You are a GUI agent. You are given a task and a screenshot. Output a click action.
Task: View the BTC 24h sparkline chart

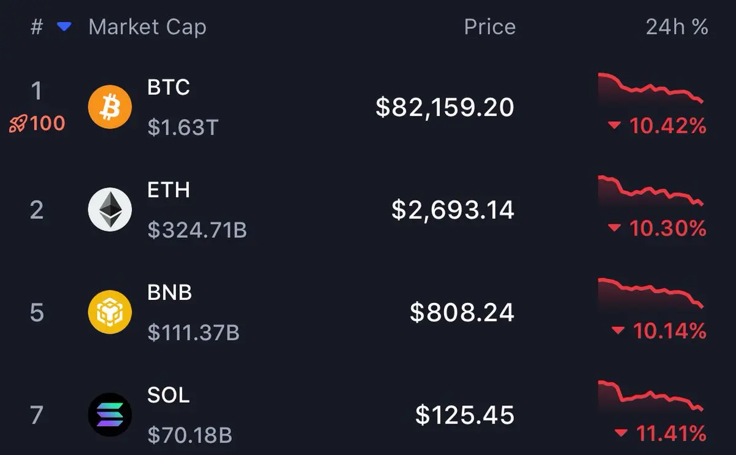[650, 88]
